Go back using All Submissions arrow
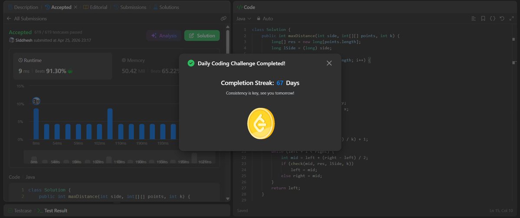This screenshot has height=218, width=520. click(x=9, y=19)
